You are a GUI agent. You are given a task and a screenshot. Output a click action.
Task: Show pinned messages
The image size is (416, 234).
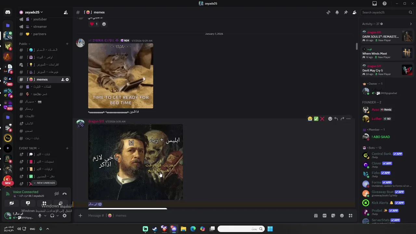pyautogui.click(x=346, y=12)
